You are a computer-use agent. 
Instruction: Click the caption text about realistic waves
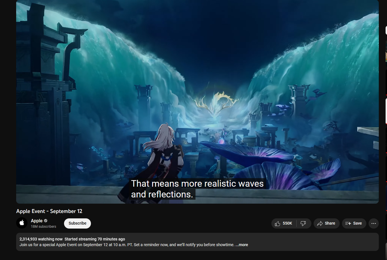pyautogui.click(x=197, y=189)
